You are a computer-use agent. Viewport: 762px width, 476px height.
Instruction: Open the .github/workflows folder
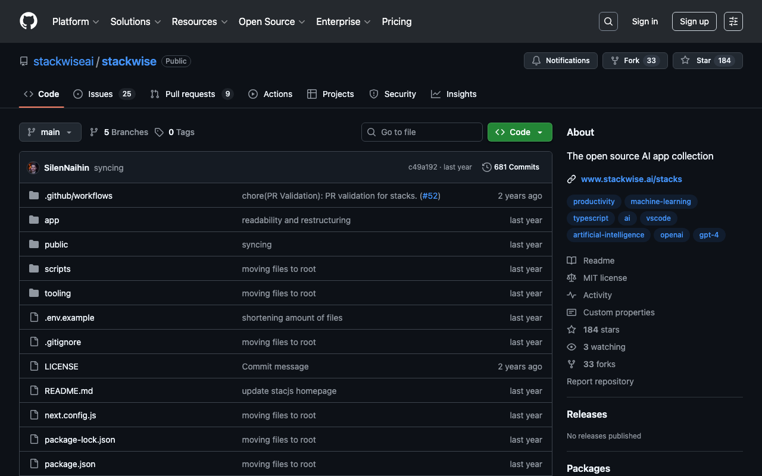click(x=78, y=196)
